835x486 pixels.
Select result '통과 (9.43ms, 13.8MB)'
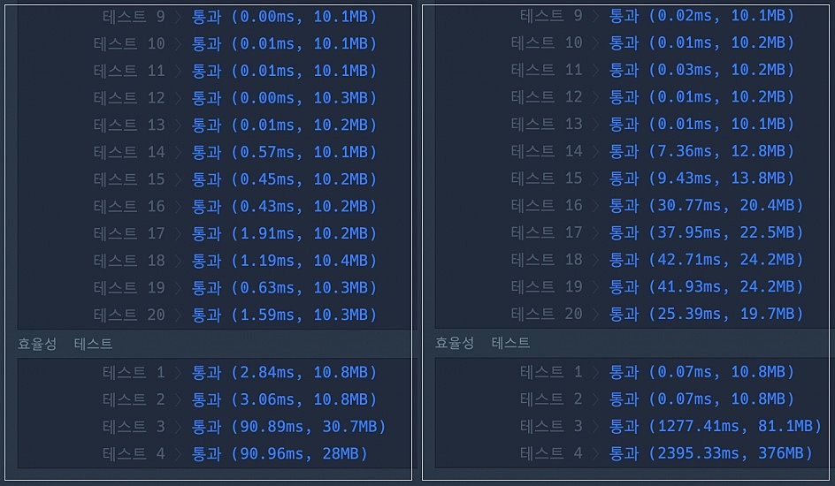[701, 178]
